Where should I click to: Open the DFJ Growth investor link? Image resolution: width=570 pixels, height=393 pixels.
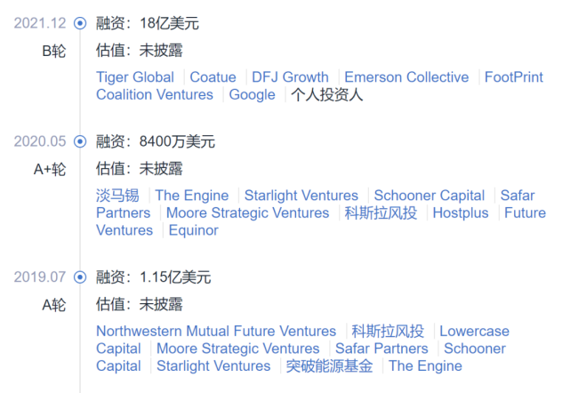[290, 77]
